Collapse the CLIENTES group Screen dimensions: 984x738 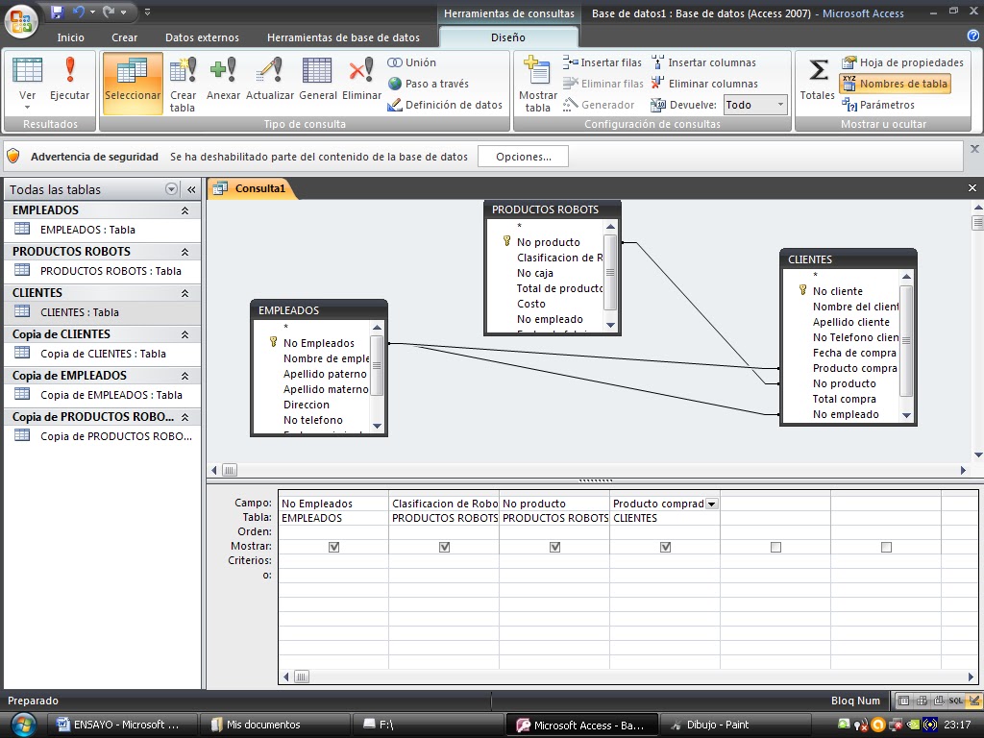pyautogui.click(x=185, y=294)
